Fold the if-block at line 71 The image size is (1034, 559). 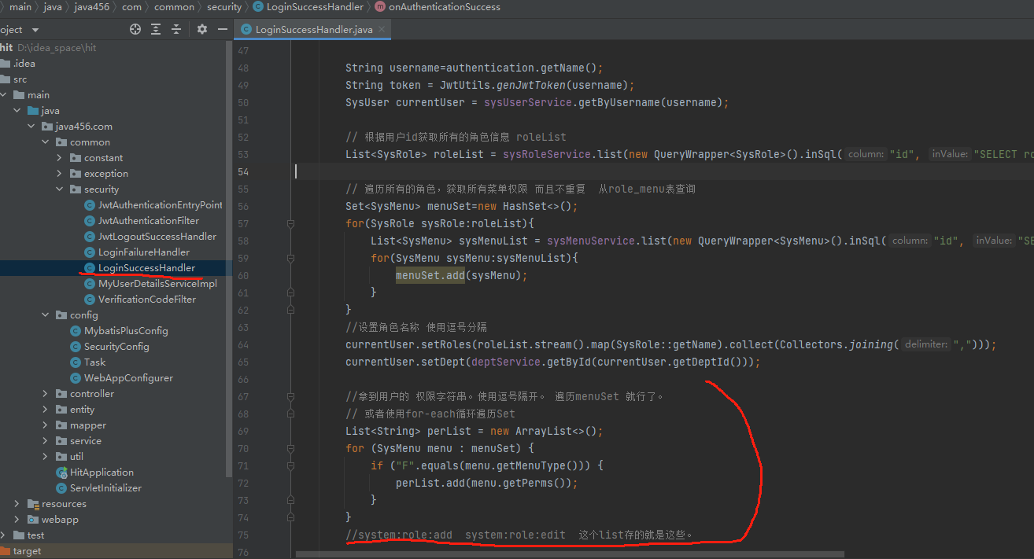tap(290, 465)
